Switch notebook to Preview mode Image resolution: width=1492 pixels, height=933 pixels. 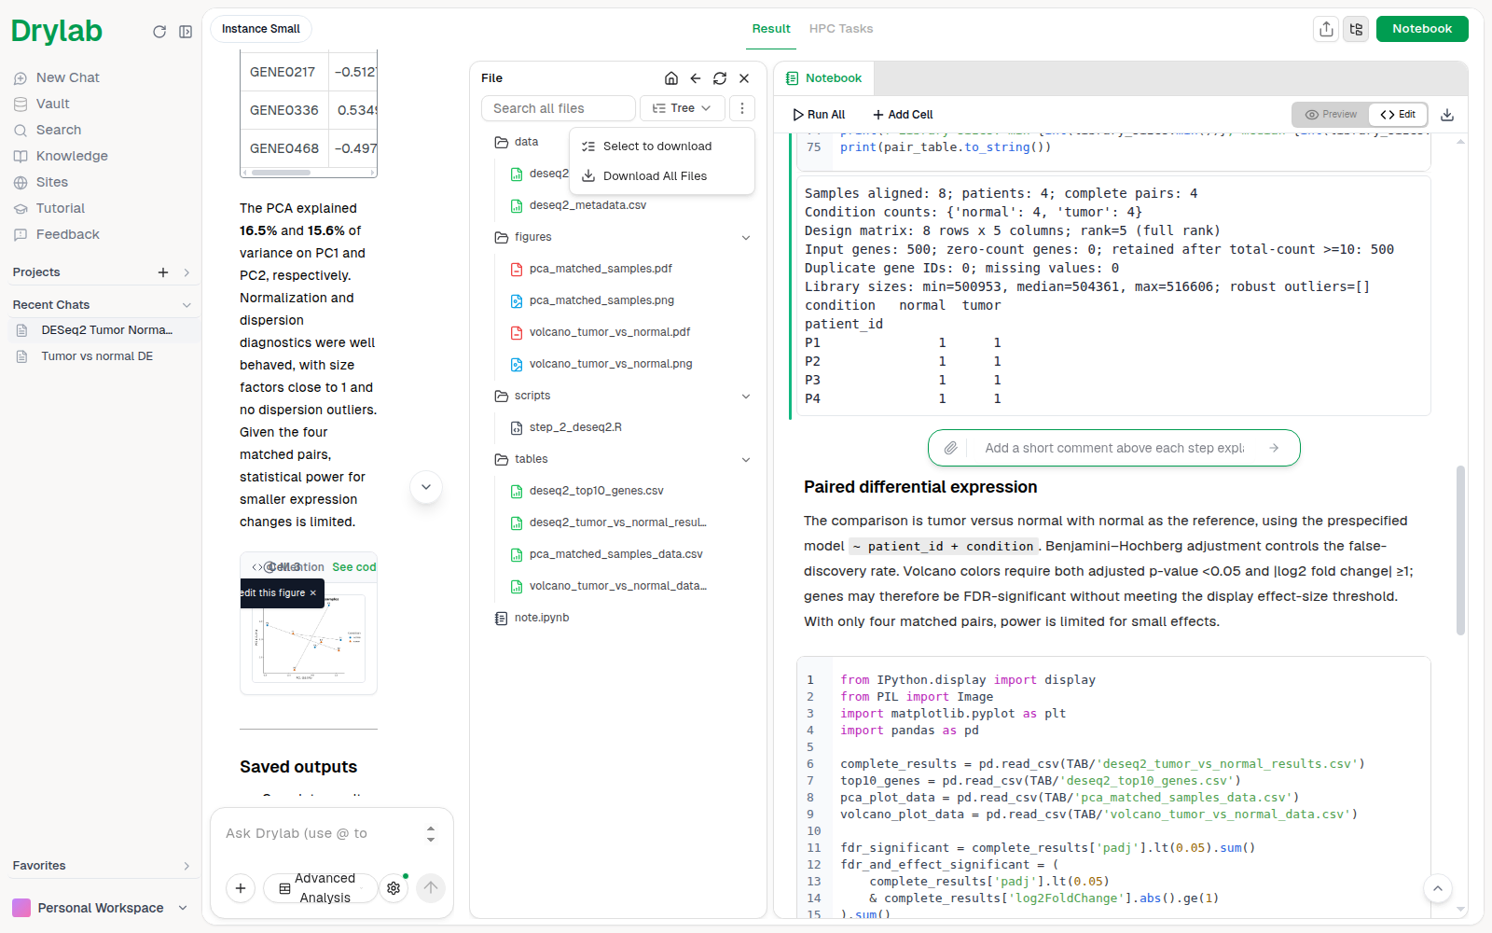point(1331,115)
